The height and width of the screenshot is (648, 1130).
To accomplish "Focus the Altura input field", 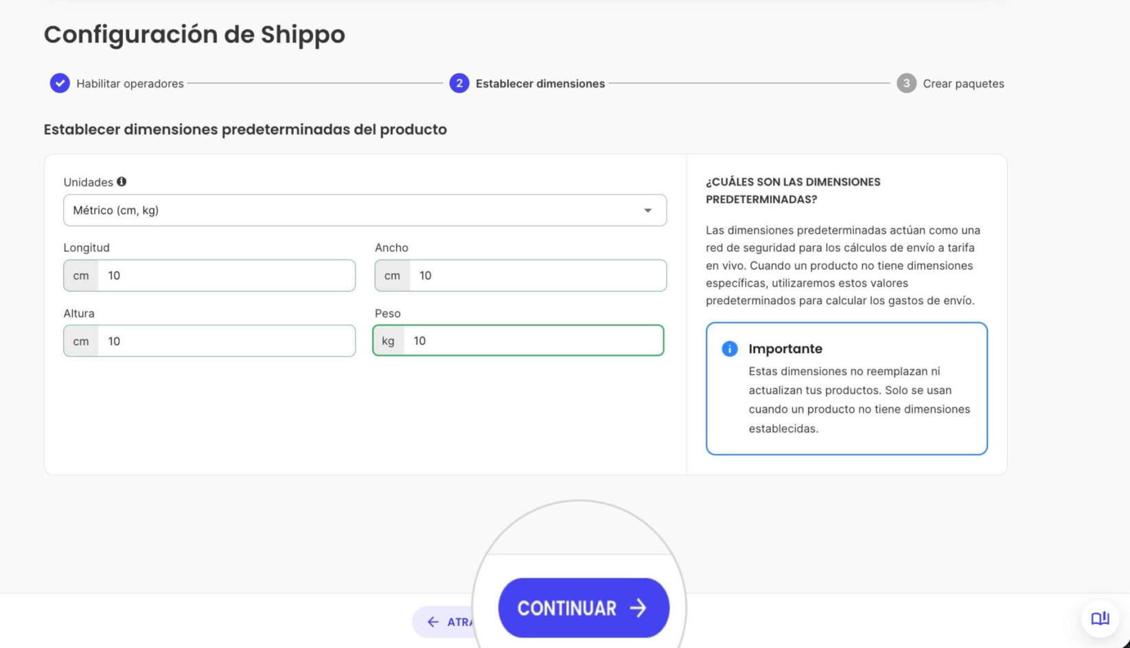I will pos(227,341).
